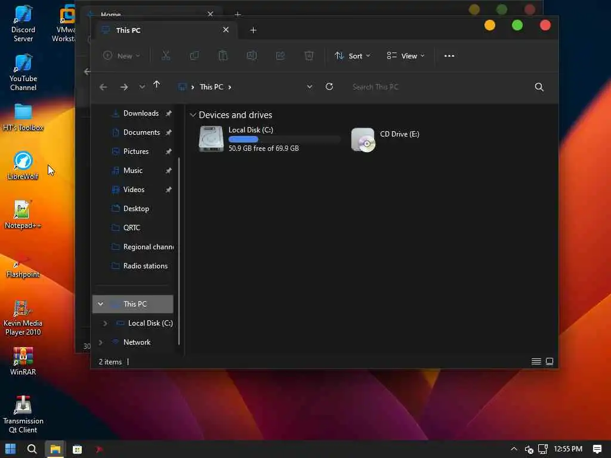The height and width of the screenshot is (458, 611).
Task: Open the New dropdown menu
Action: tap(122, 55)
